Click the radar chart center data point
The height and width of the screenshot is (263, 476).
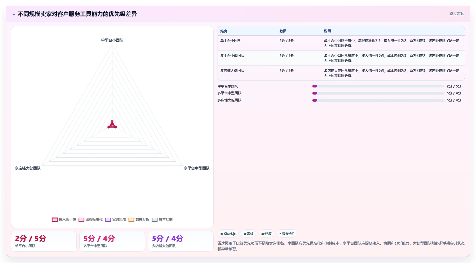112,125
